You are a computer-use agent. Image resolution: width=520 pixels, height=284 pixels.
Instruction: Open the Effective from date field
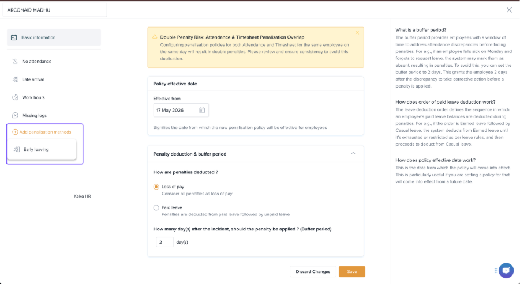coord(181,110)
